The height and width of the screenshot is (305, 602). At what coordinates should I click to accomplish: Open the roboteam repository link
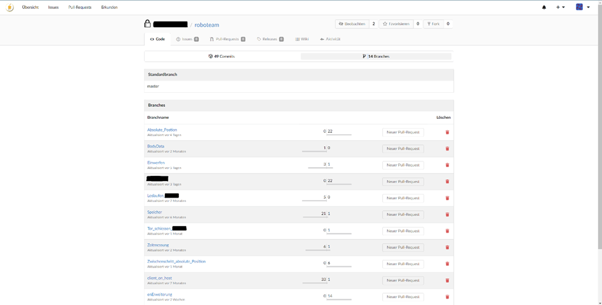(x=206, y=25)
